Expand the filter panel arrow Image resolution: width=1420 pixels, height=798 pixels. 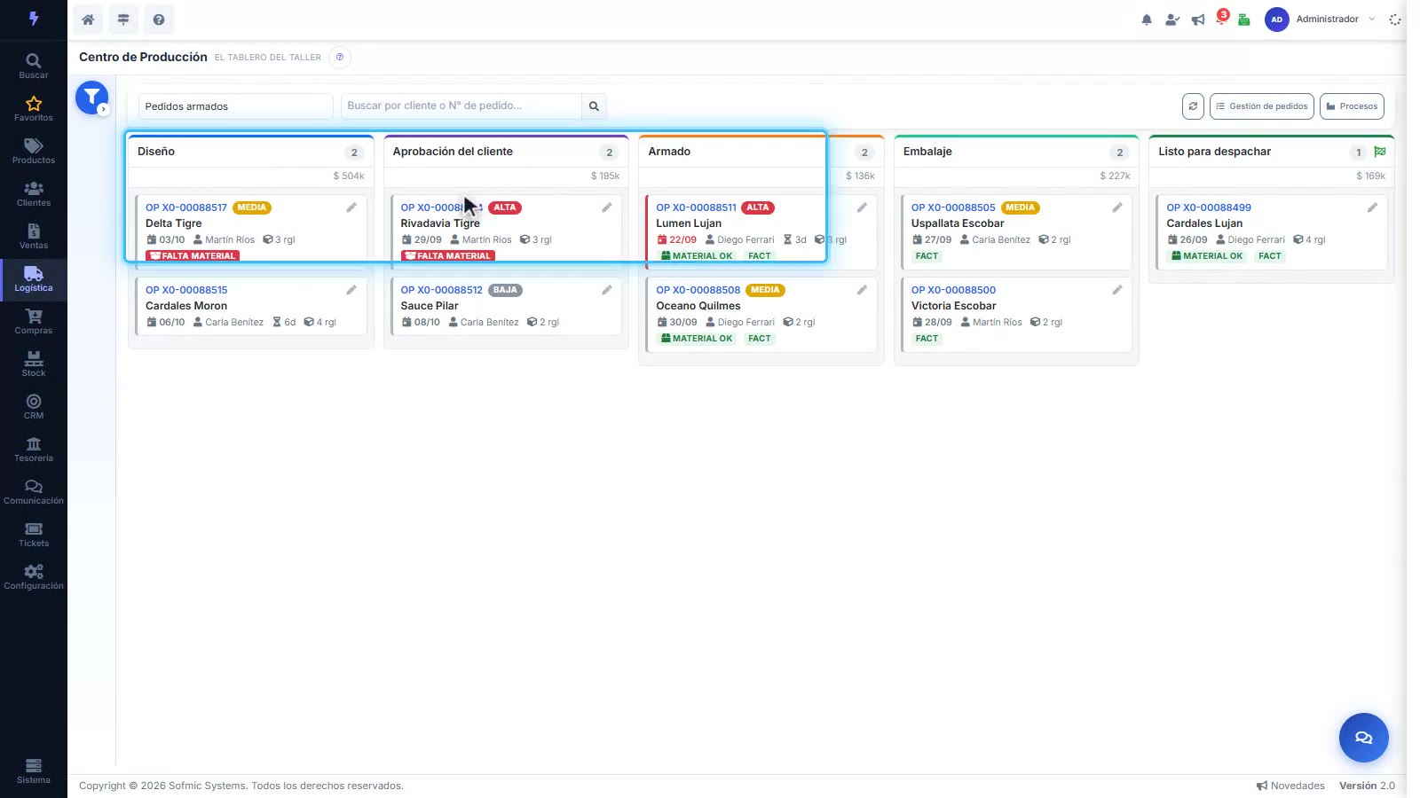click(x=104, y=110)
